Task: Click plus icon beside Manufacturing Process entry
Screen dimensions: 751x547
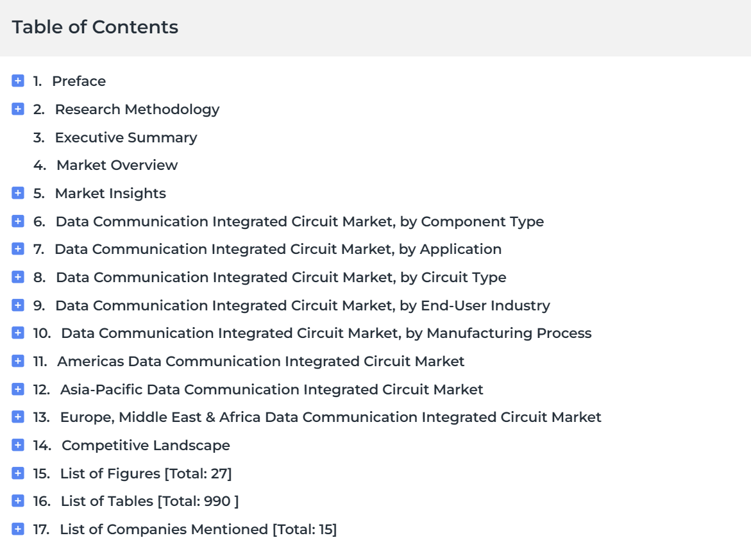Action: tap(18, 333)
